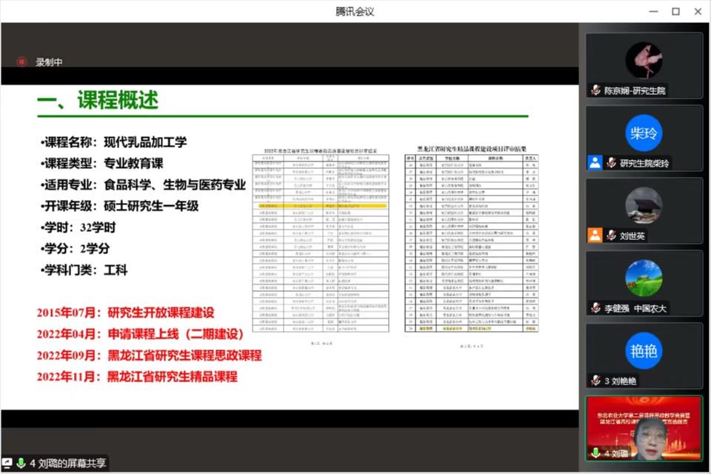Select 刘世英's participant tile avatar

point(644,205)
